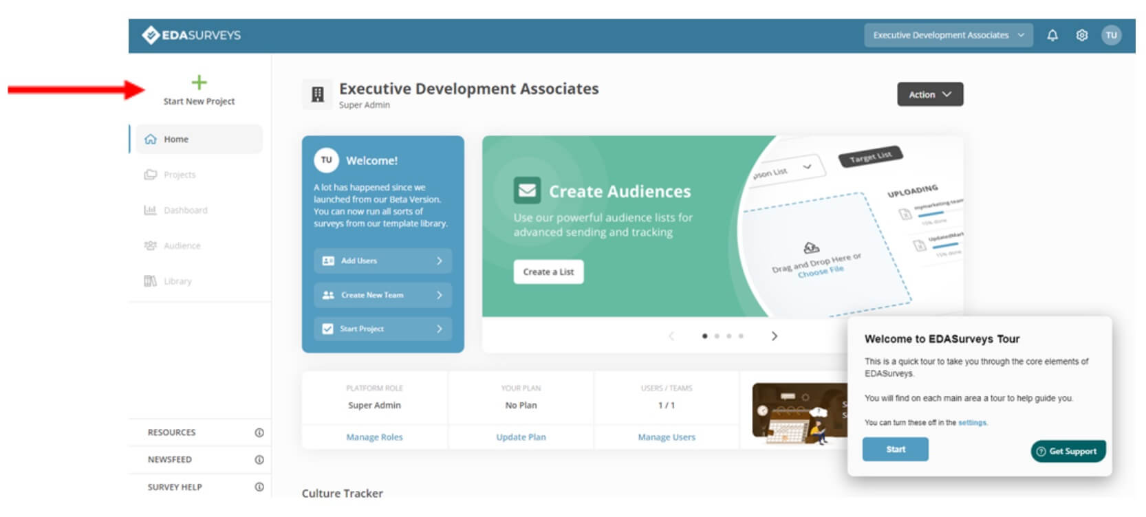Click the Update Plan link
Screen dimensions: 1146x517
click(x=521, y=437)
